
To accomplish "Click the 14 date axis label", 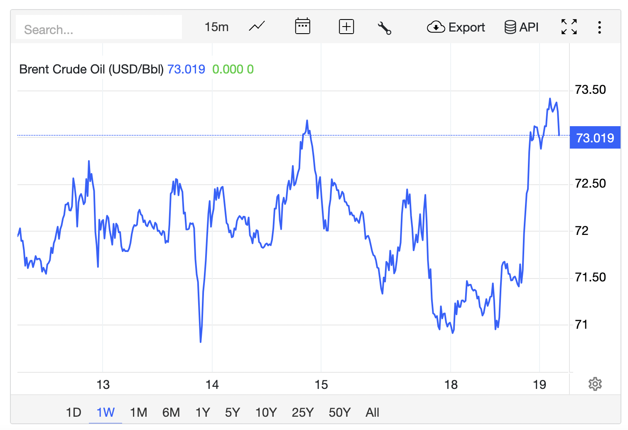I will click(212, 385).
